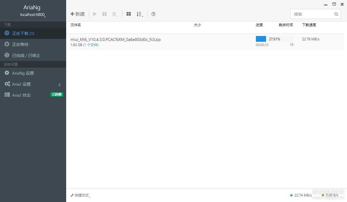The image size is (347, 202).
Task: Click the trash delete task icon
Action: point(115,14)
